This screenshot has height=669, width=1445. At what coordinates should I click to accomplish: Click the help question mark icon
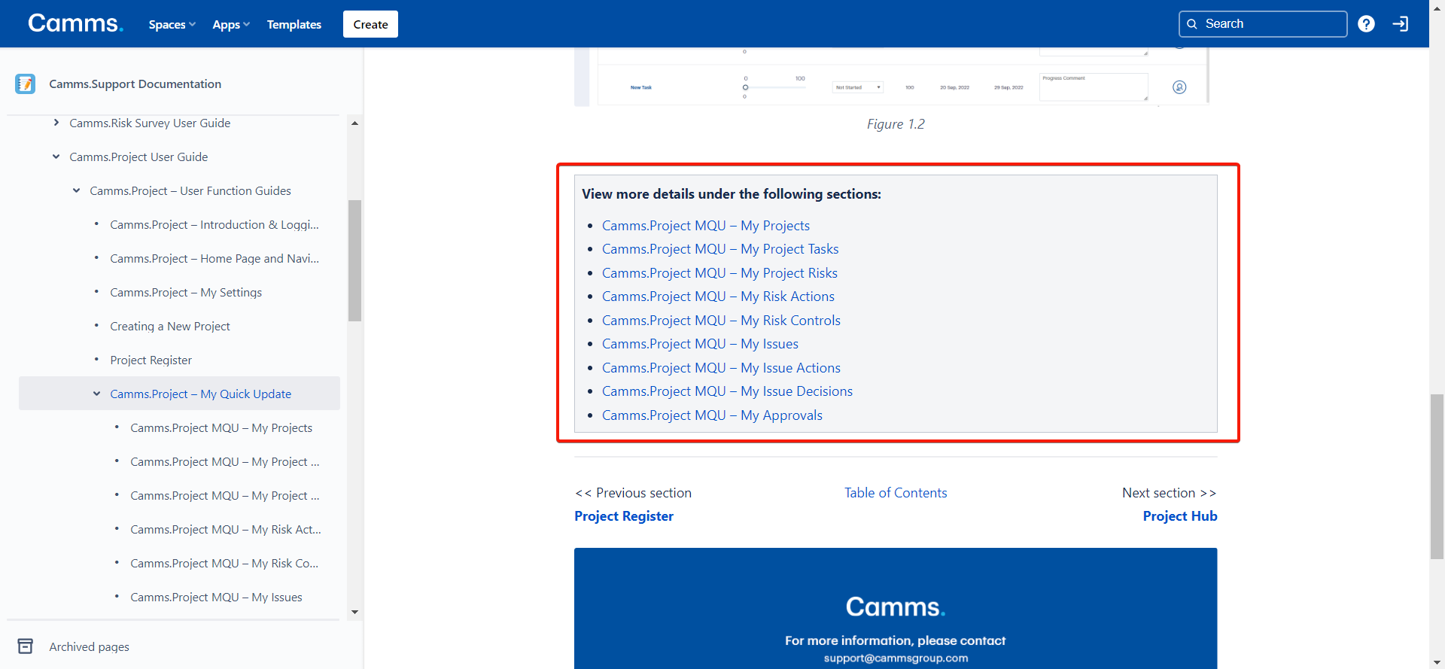point(1366,24)
